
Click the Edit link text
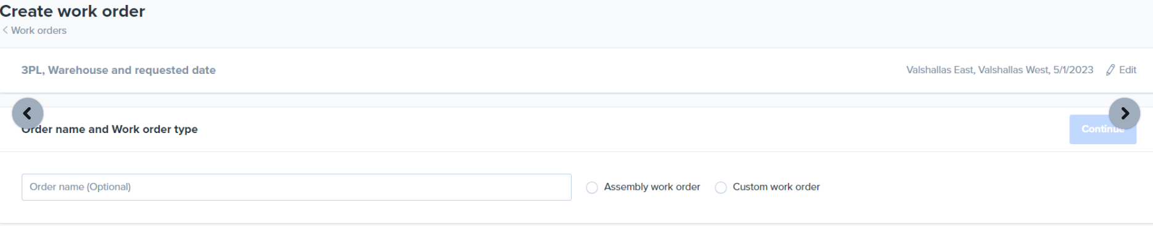(x=1128, y=70)
